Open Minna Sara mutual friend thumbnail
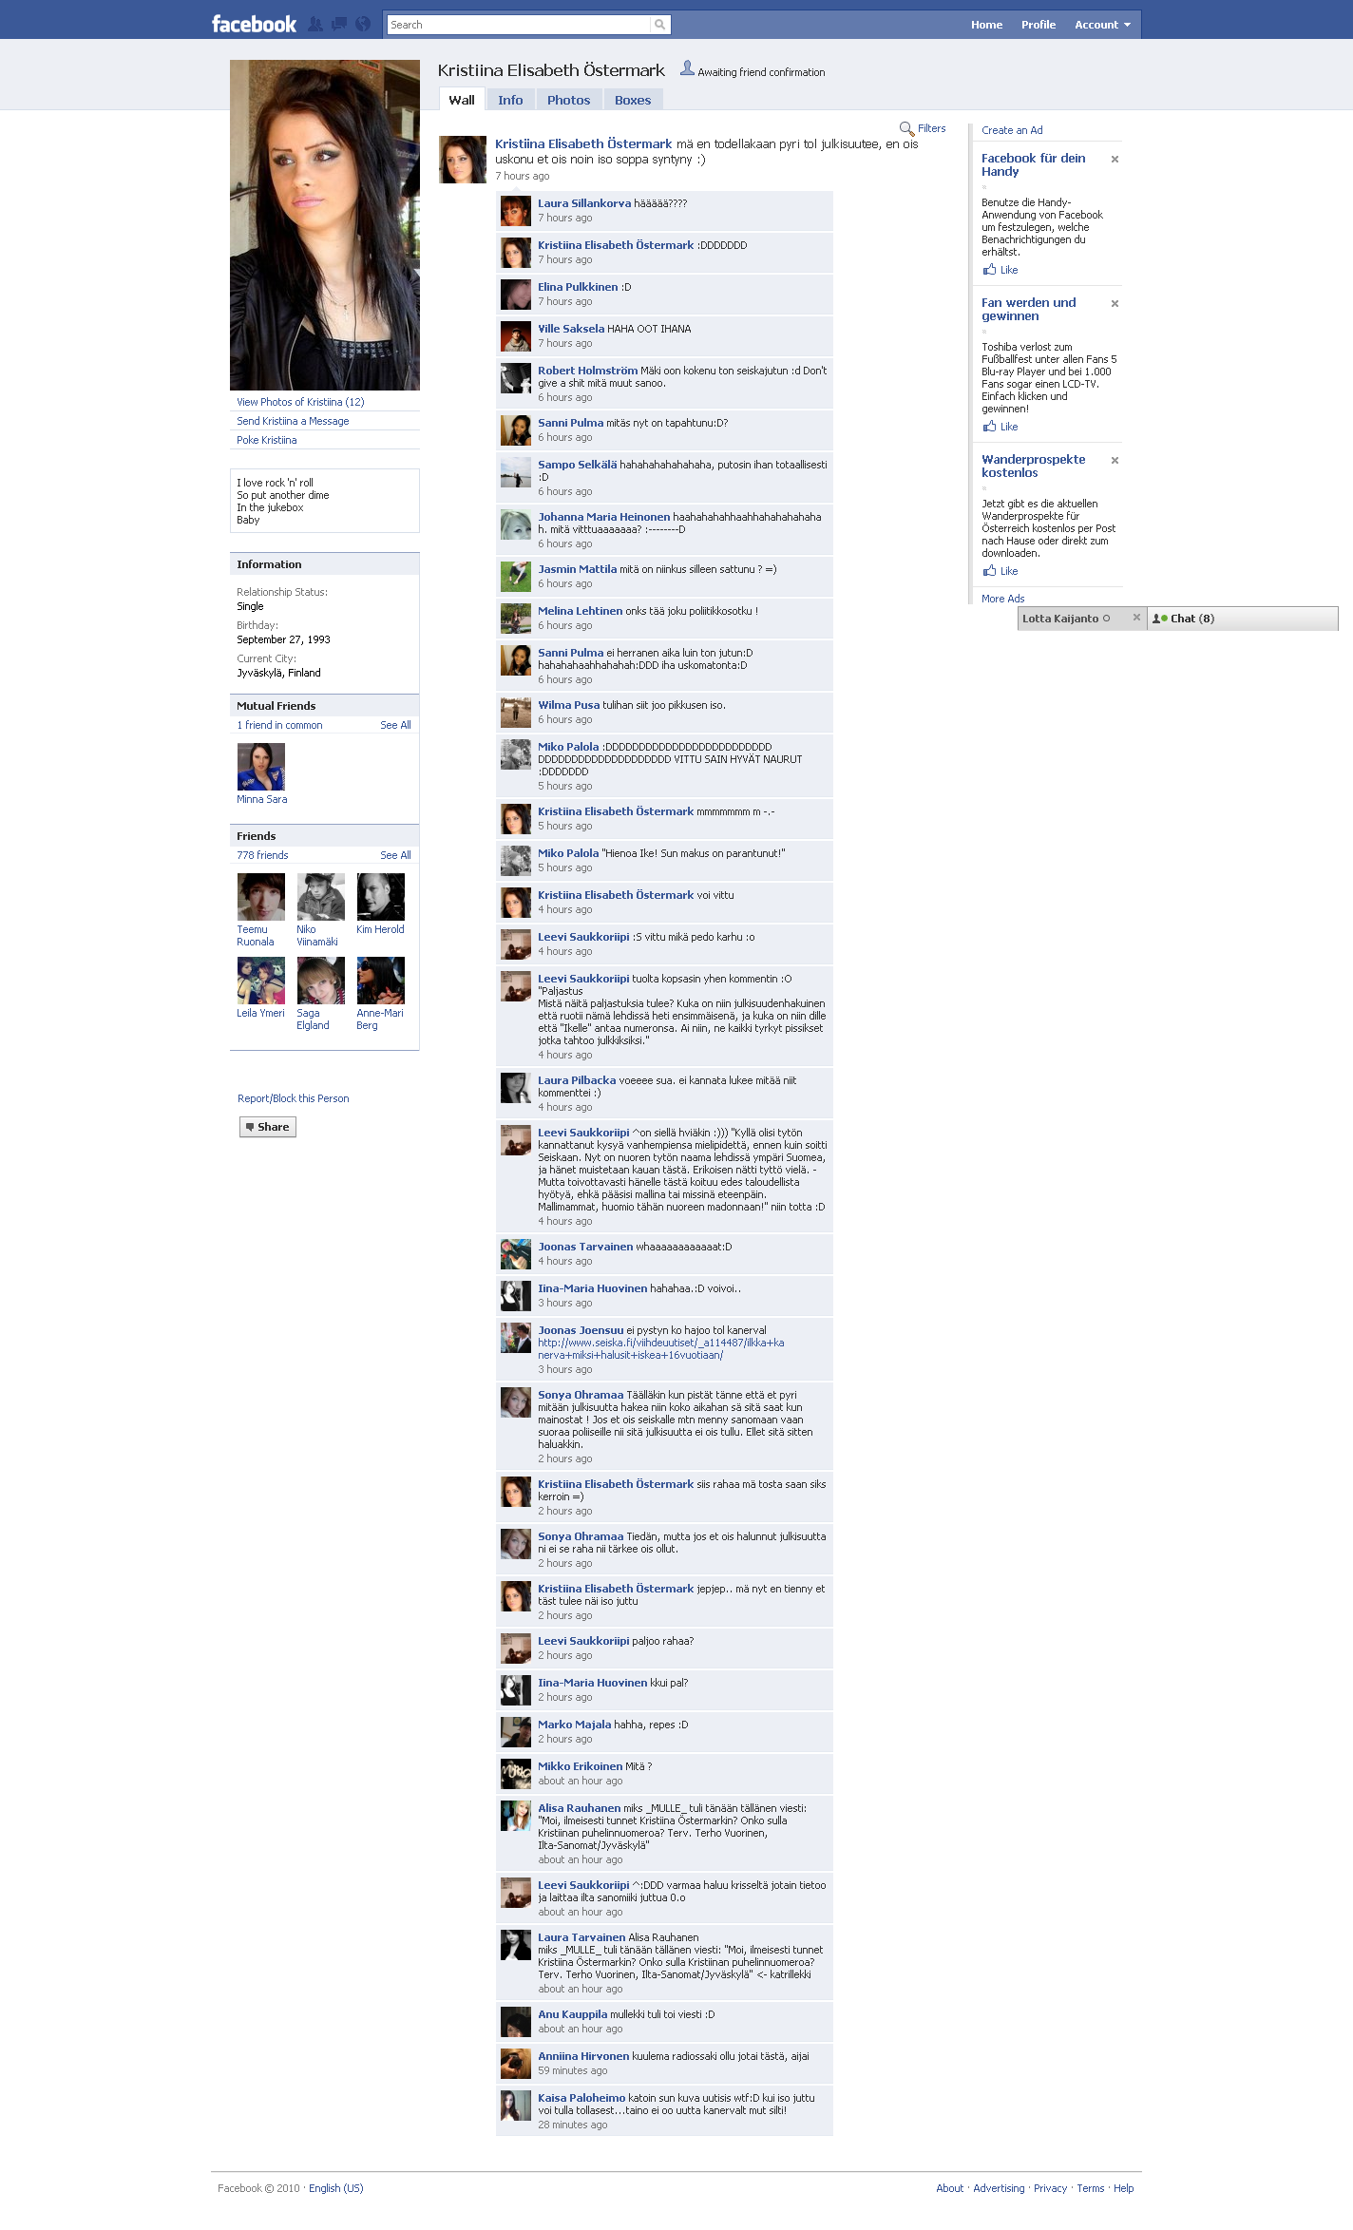This screenshot has width=1353, height=2230. (261, 767)
